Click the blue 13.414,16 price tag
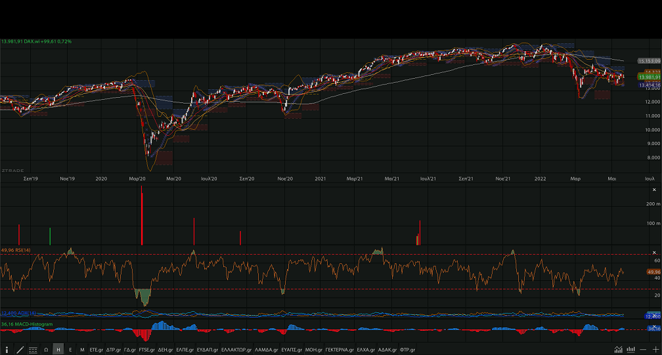The height and width of the screenshot is (355, 662). tap(649, 85)
